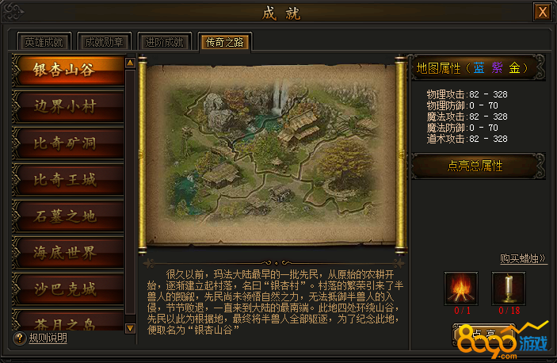Click the question mark help icon
The height and width of the screenshot is (363, 557).
pyautogui.click(x=20, y=338)
